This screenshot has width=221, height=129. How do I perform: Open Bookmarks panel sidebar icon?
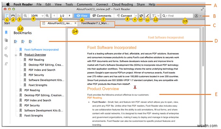pyautogui.click(x=6, y=32)
